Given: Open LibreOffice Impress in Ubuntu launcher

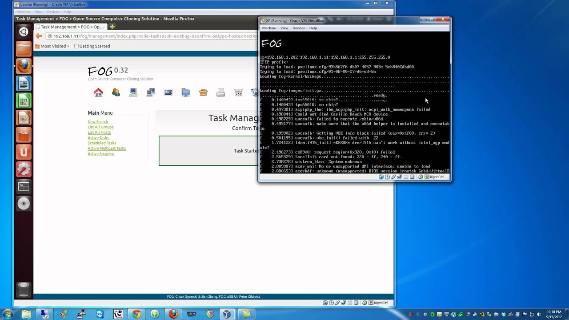Looking at the screenshot, I should coord(24,118).
